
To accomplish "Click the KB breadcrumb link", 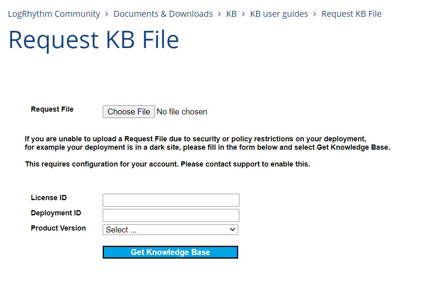I will [231, 14].
